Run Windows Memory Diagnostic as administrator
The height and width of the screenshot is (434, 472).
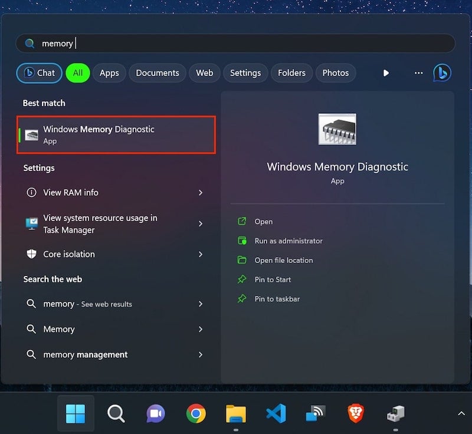(288, 241)
